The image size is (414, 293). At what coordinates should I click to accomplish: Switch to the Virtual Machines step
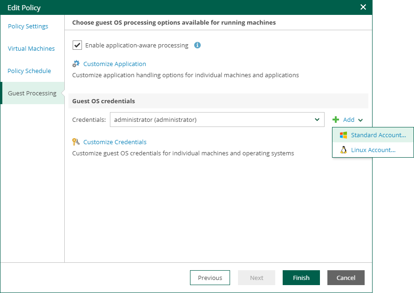pos(31,49)
